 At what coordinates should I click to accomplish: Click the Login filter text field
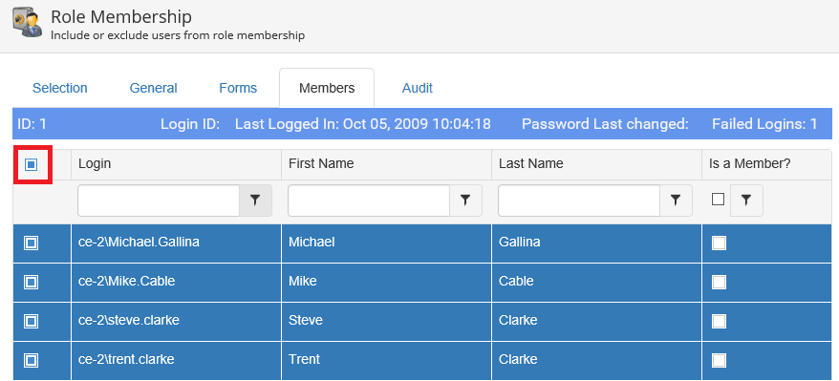[159, 201]
